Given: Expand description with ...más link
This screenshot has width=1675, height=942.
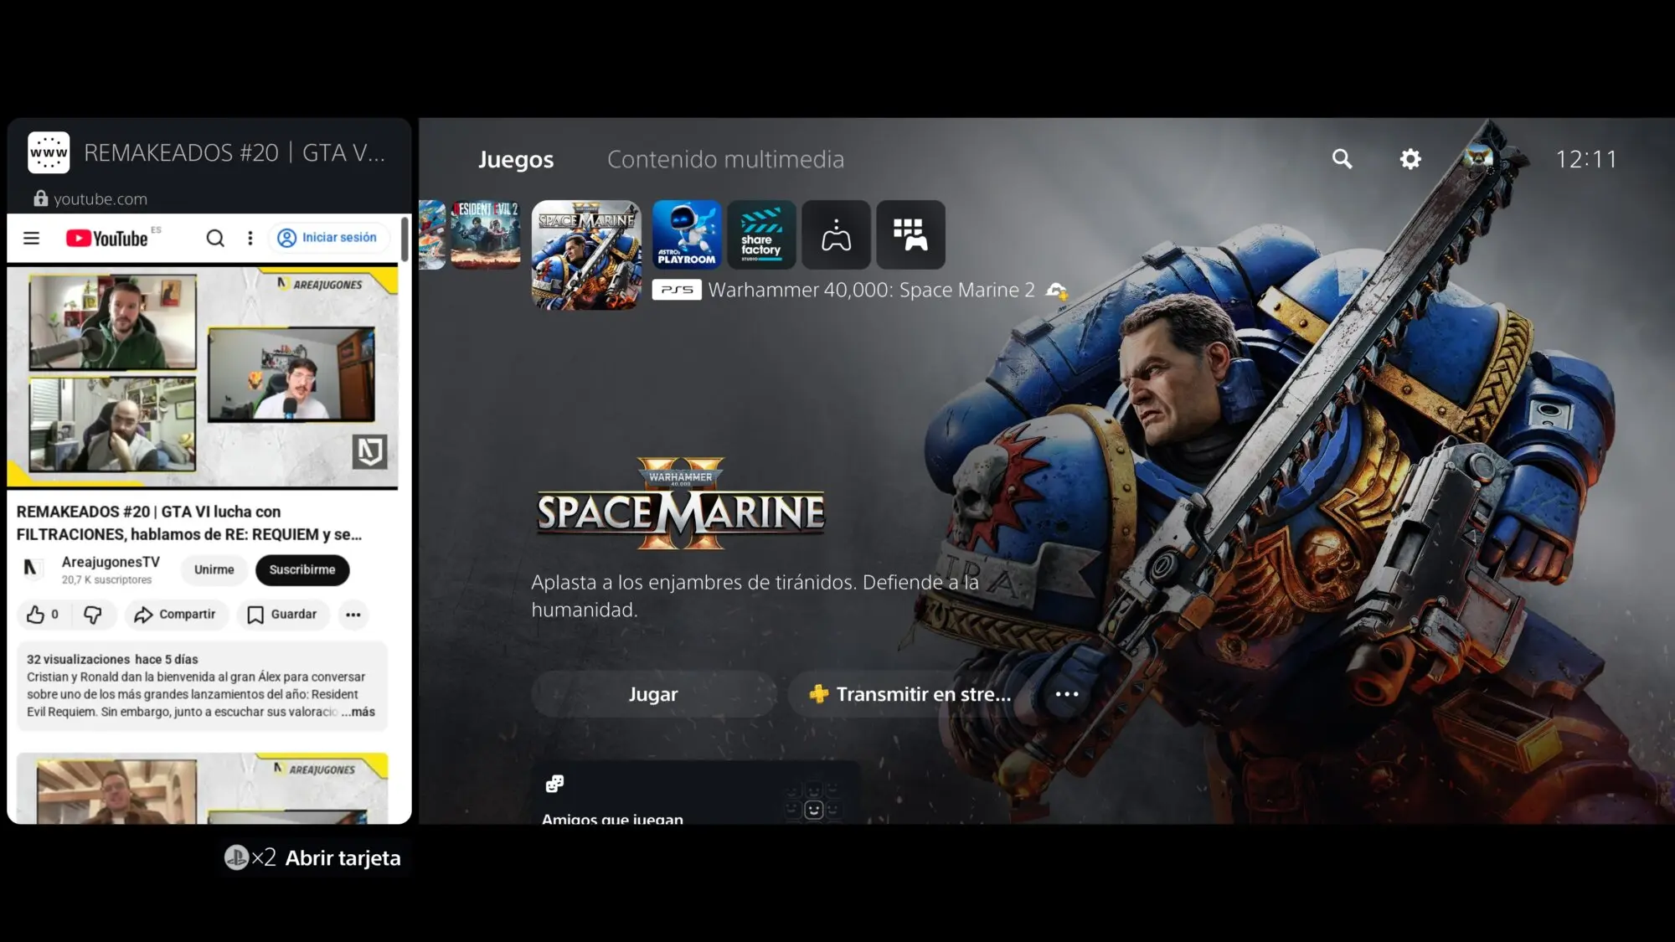Looking at the screenshot, I should coord(358,712).
